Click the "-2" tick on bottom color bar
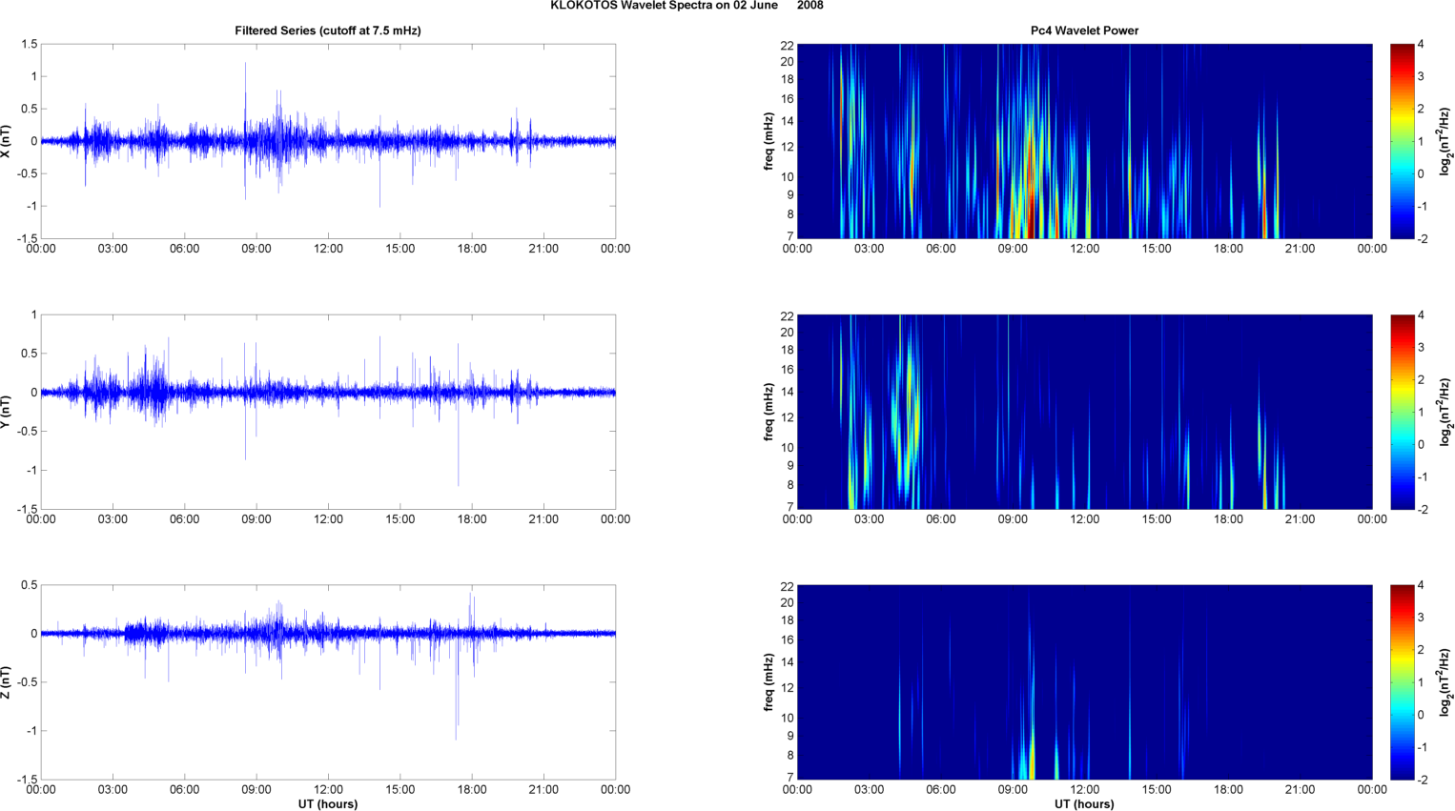This screenshot has height=811, width=1455. click(1422, 780)
